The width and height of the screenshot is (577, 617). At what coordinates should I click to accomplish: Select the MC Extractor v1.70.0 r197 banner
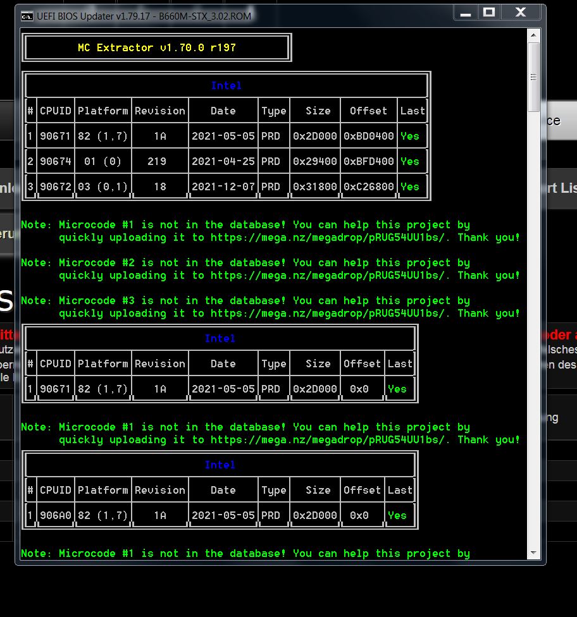157,47
